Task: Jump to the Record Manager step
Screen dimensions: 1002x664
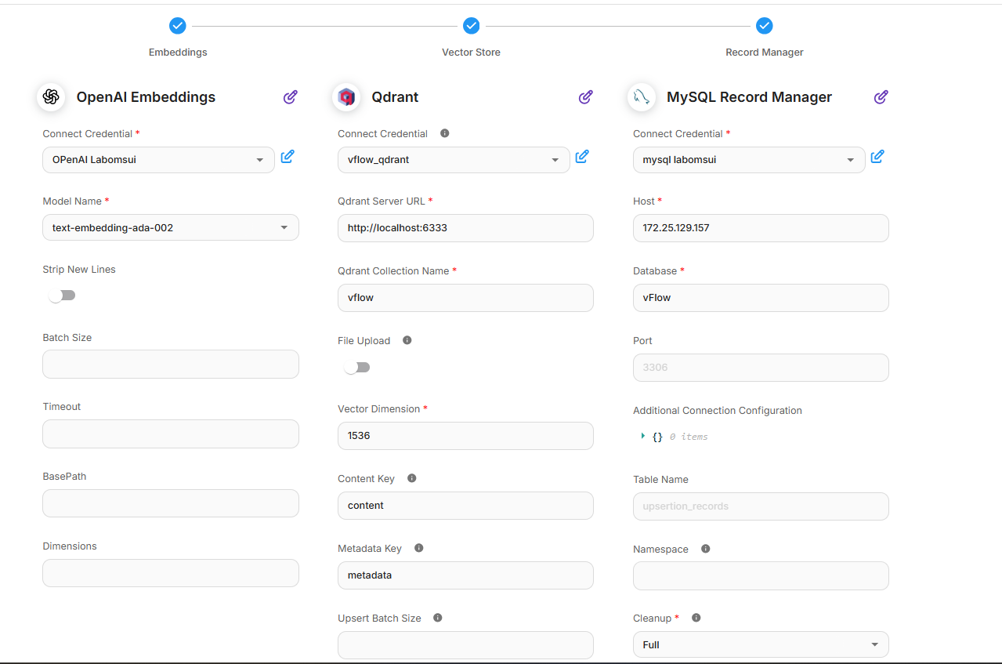Action: click(765, 27)
